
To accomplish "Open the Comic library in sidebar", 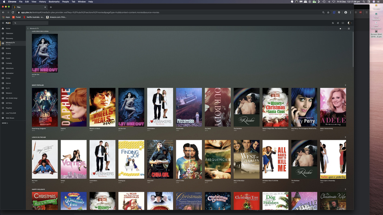I will tap(13, 58).
